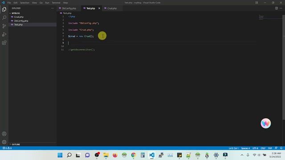Viewport: 285px width, 160px height.
Task: Place cursor on the $crud = new Crud() line
Action: [x=81, y=36]
